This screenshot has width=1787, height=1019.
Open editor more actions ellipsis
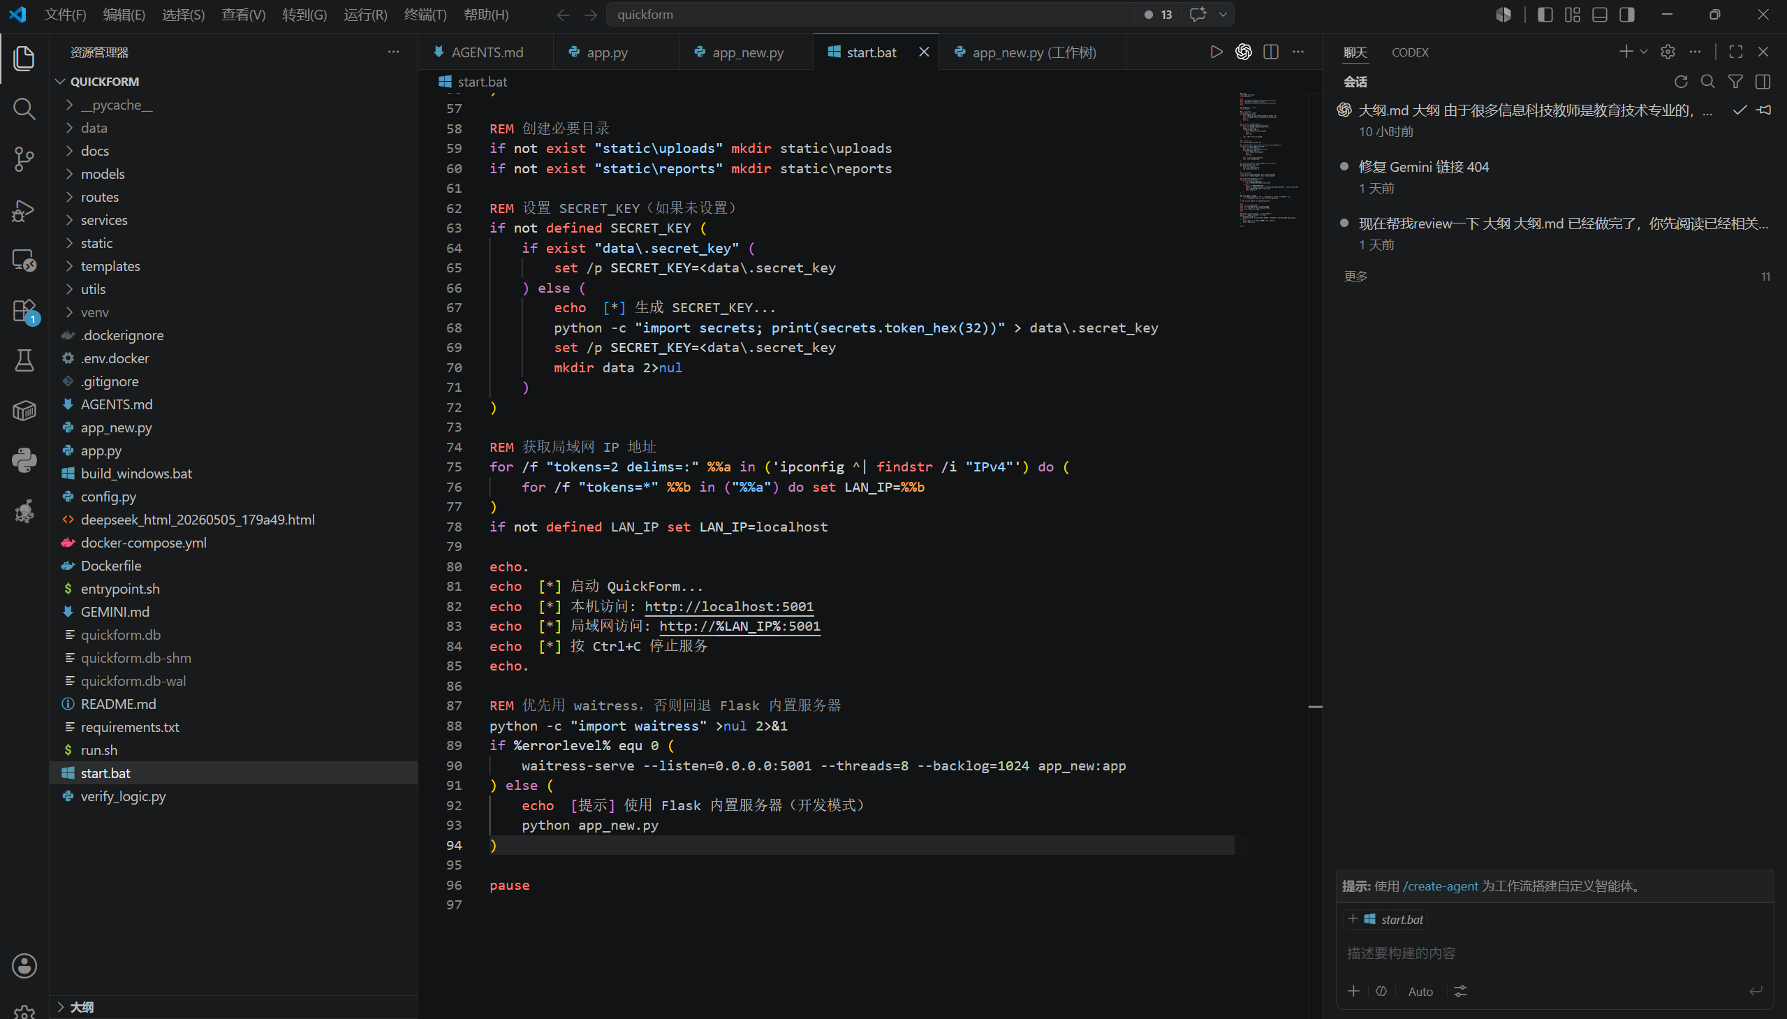pyautogui.click(x=1298, y=52)
